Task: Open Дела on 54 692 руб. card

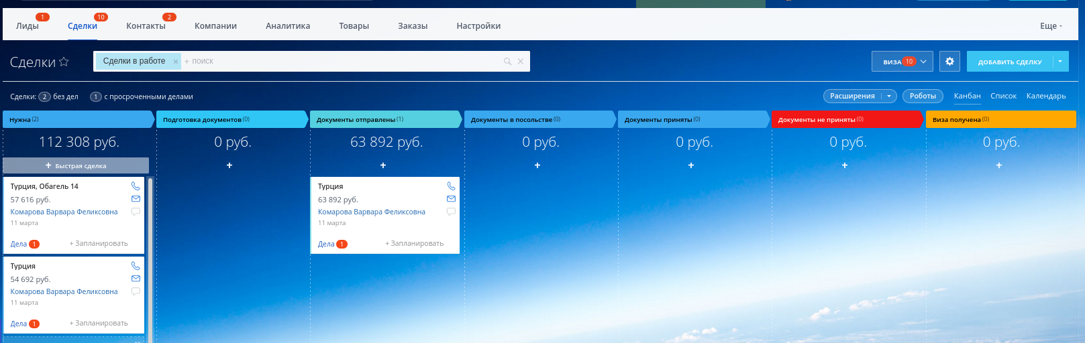Action: tap(25, 324)
